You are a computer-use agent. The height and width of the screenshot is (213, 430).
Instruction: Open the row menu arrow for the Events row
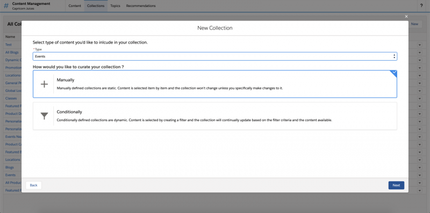click(420, 175)
